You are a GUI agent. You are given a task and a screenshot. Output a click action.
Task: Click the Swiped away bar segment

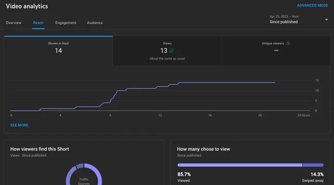tap(313, 165)
